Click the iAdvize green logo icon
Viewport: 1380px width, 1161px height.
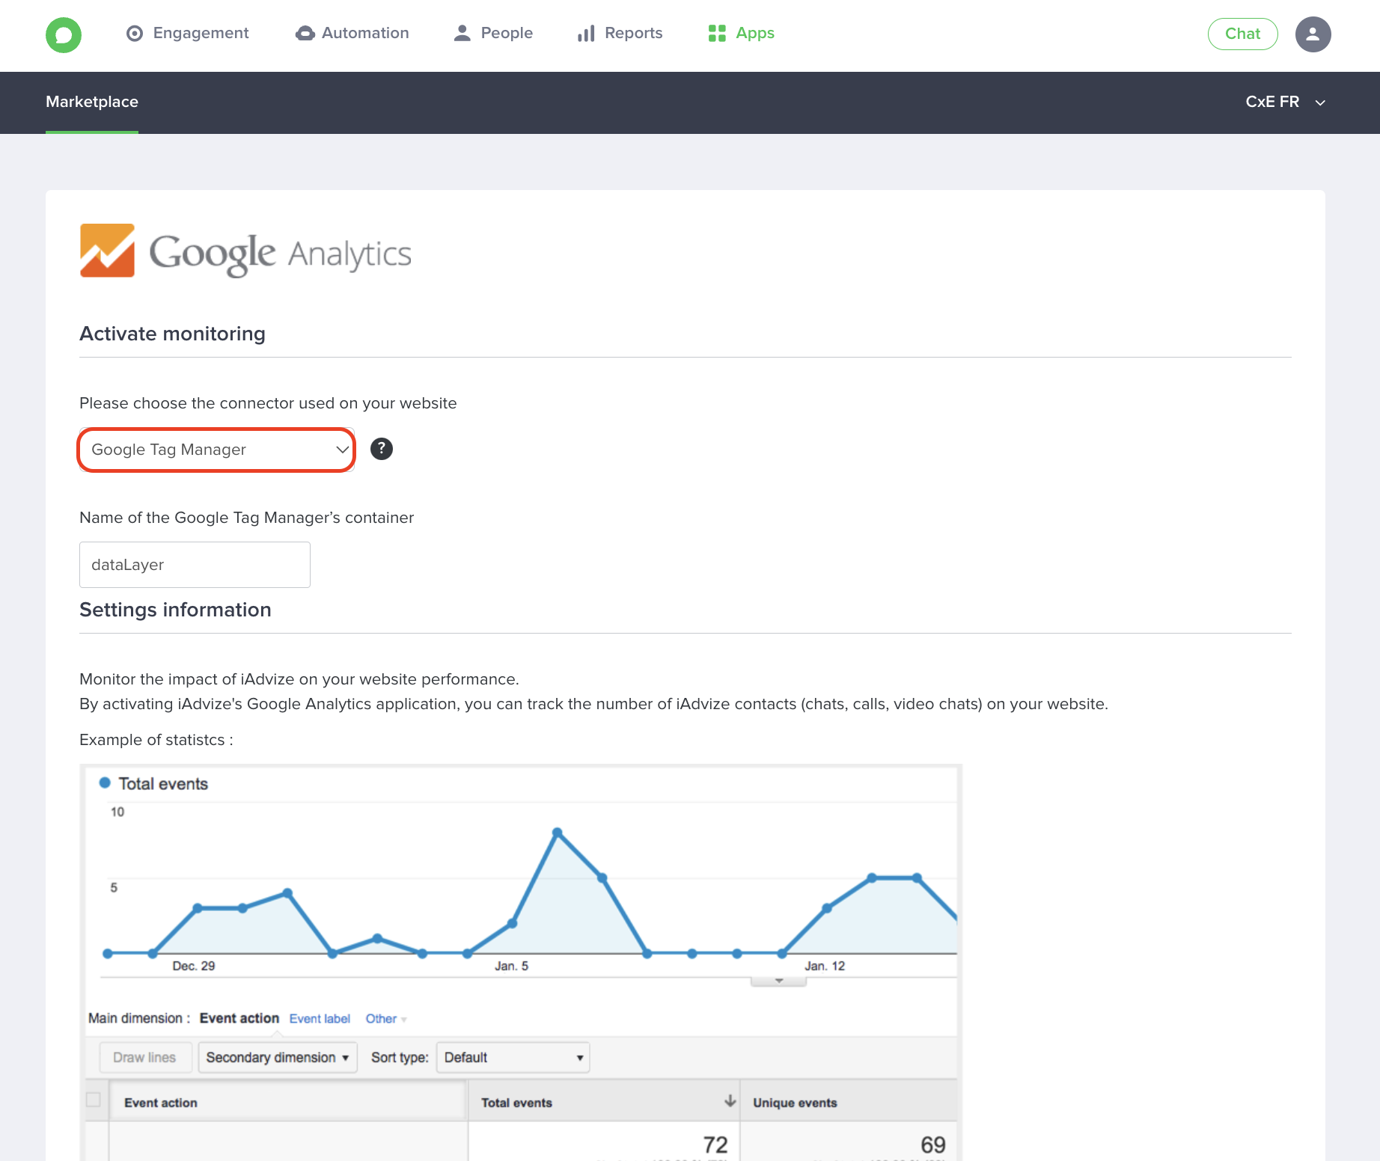[64, 34]
